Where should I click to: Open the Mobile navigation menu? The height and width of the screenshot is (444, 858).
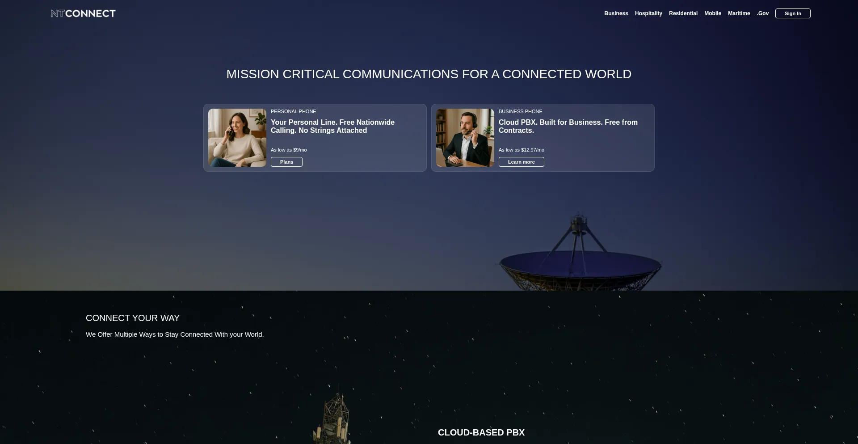click(x=713, y=13)
